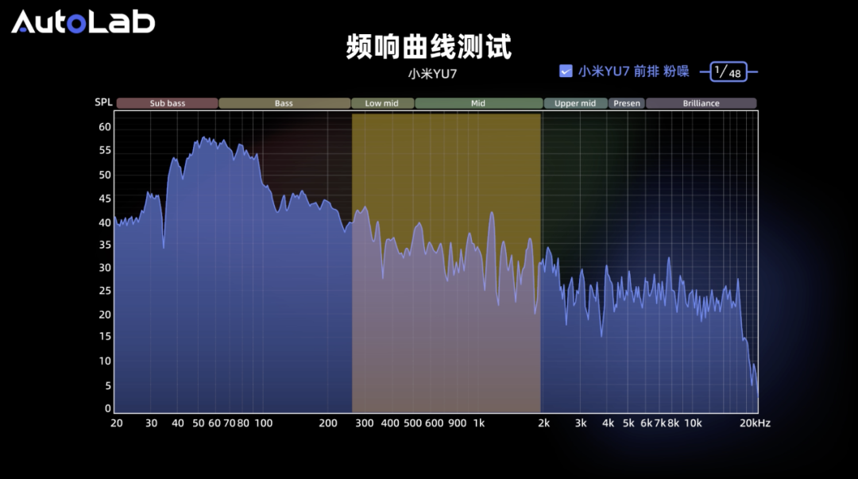Click the 25 value on the SPL axis
858x479 pixels.
pos(105,291)
